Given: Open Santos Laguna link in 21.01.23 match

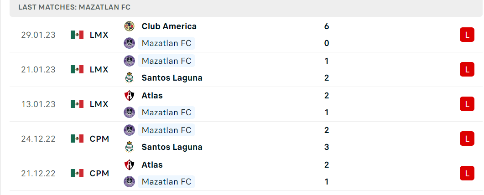Looking at the screenshot, I should pos(172,78).
